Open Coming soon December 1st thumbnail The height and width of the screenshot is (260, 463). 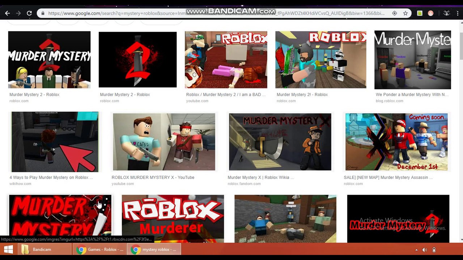[x=396, y=142]
